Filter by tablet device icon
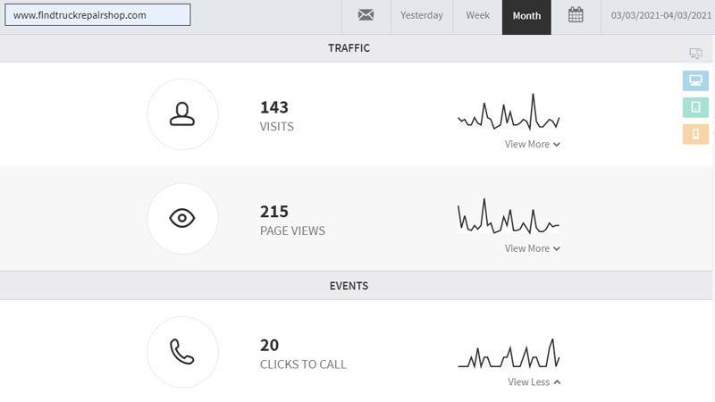This screenshot has height=402, width=715. [x=695, y=107]
